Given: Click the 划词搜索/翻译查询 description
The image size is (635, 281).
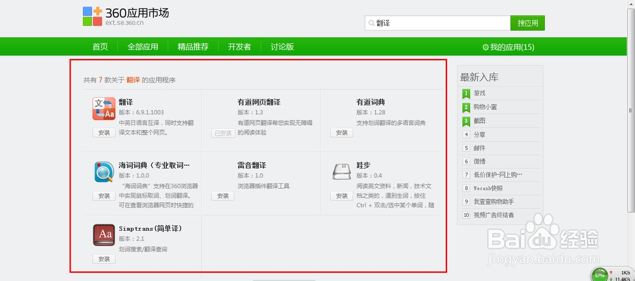Looking at the screenshot, I should pos(143,249).
